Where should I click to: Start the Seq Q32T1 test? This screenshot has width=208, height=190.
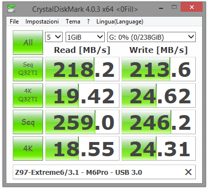click(x=28, y=69)
